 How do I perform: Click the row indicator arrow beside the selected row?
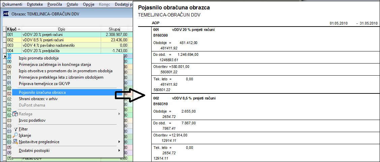click(x=5, y=56)
